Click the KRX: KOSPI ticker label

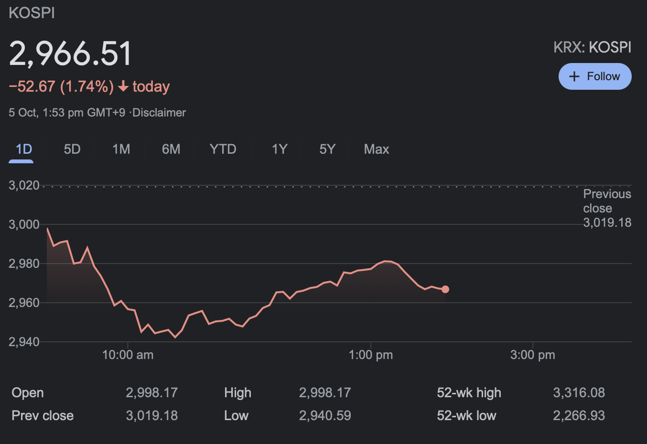click(x=592, y=47)
